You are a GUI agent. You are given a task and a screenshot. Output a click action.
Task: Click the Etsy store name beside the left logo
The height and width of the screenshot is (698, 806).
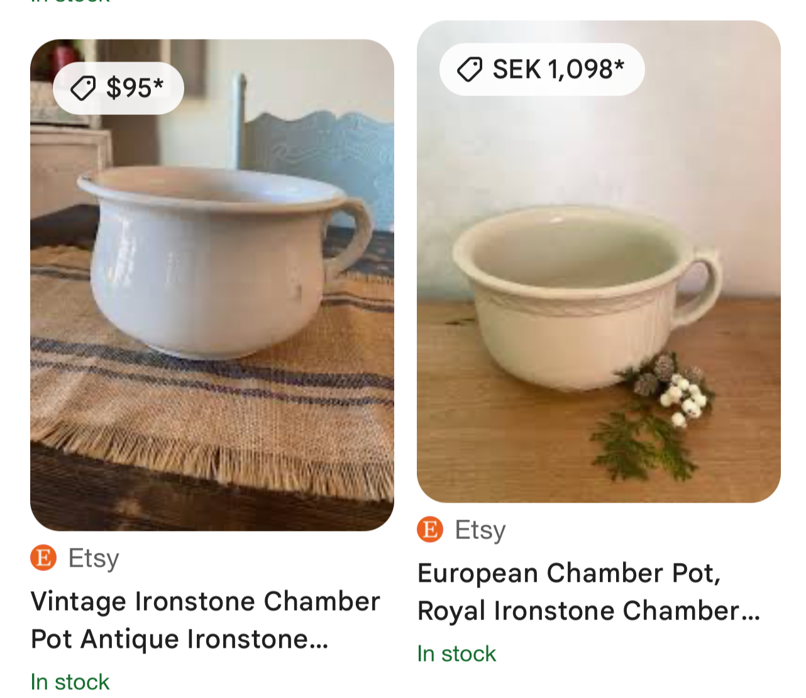coord(93,558)
